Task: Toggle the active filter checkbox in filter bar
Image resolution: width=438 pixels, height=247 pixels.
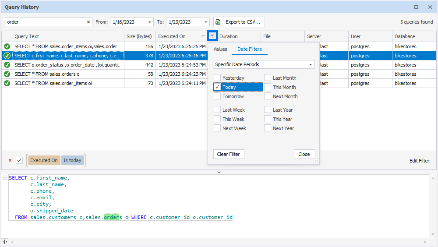Action: (x=19, y=161)
